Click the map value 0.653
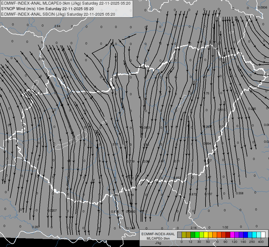The height and width of the screenshot is (247, 269). click(x=177, y=178)
